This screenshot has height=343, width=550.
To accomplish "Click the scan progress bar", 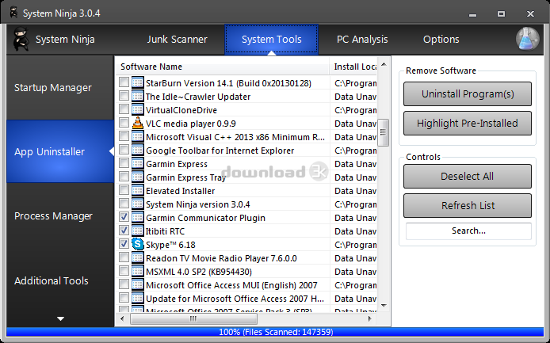I will pos(275,332).
